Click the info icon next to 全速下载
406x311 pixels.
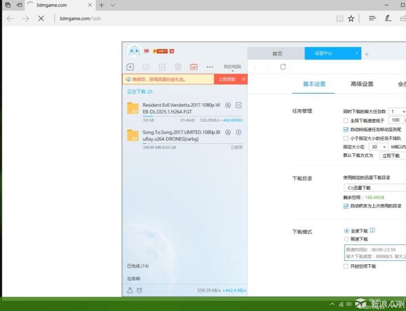point(373,230)
